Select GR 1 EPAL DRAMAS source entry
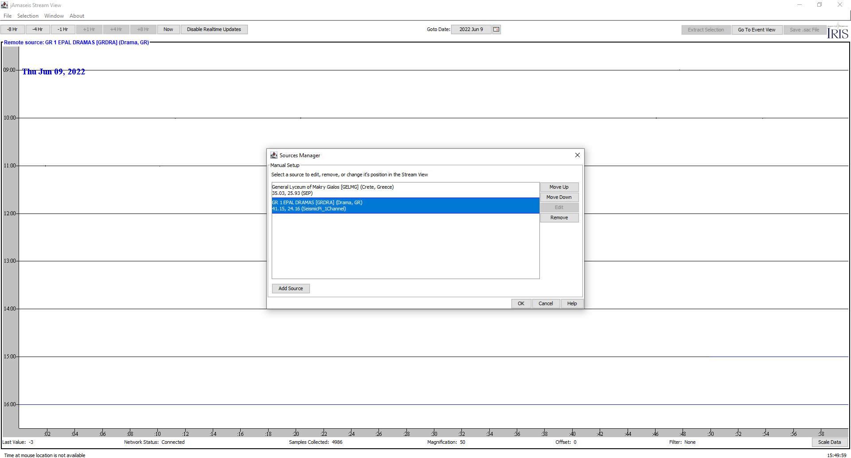 coord(405,206)
